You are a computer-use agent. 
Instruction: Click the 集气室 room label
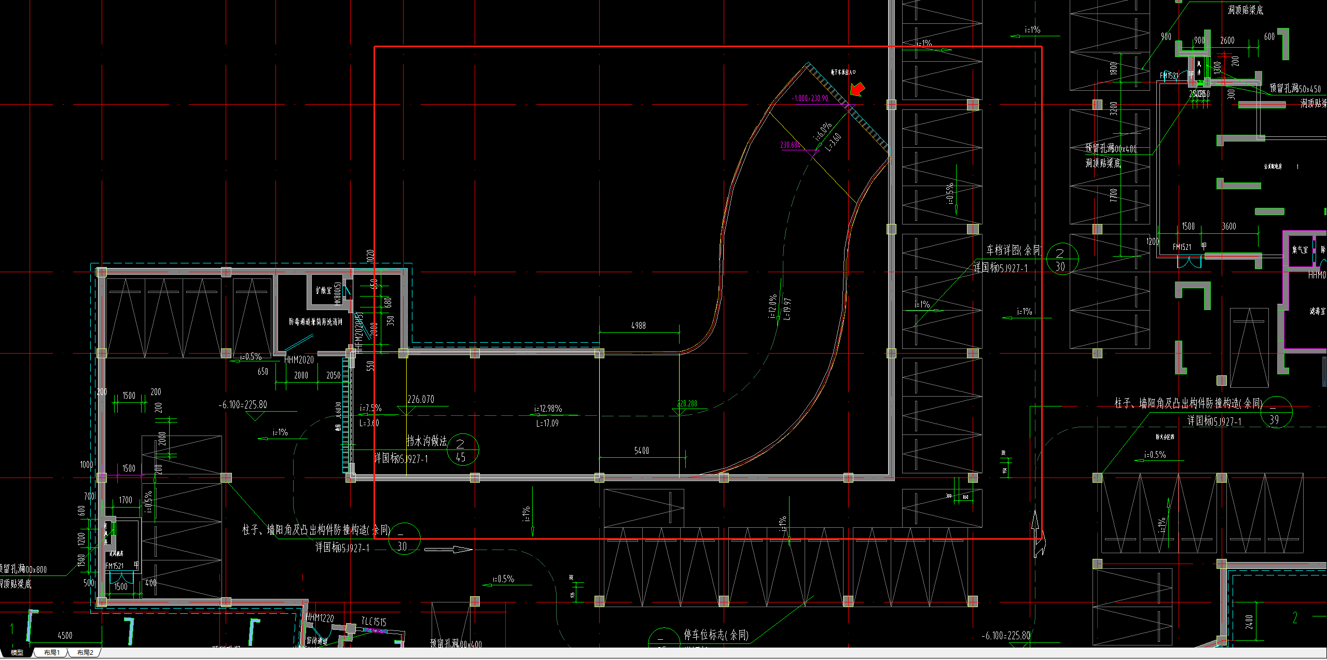(x=1300, y=250)
